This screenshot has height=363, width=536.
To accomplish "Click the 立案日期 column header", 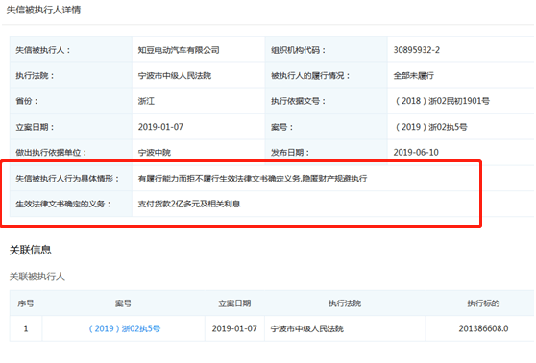I will point(234,303).
